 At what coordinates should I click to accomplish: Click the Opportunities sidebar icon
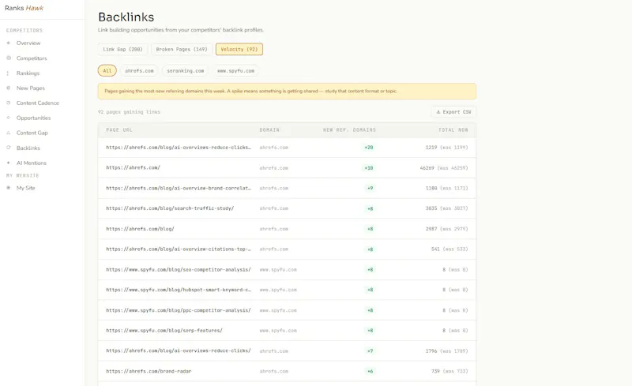9,118
